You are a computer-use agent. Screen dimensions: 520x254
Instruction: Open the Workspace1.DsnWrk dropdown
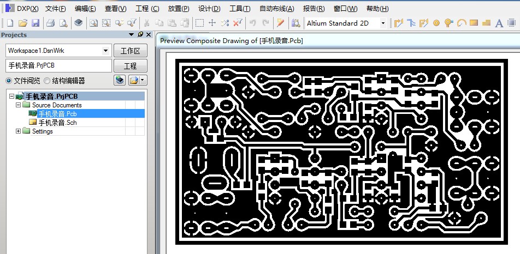point(105,51)
